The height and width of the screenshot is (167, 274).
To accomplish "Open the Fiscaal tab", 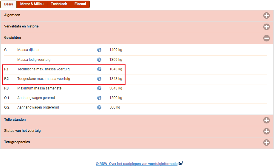I will [80, 4].
